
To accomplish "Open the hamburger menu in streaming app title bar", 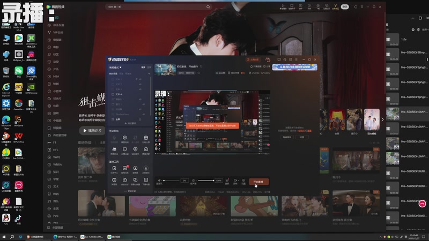I will [297, 59].
